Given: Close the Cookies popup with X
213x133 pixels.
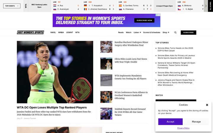Looking at the screenshot, I should pos(207,105).
